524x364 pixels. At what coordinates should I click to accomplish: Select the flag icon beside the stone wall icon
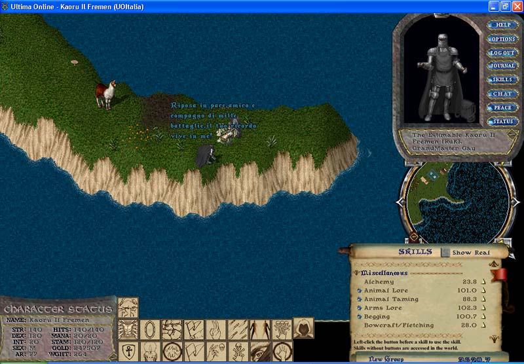[194, 329]
